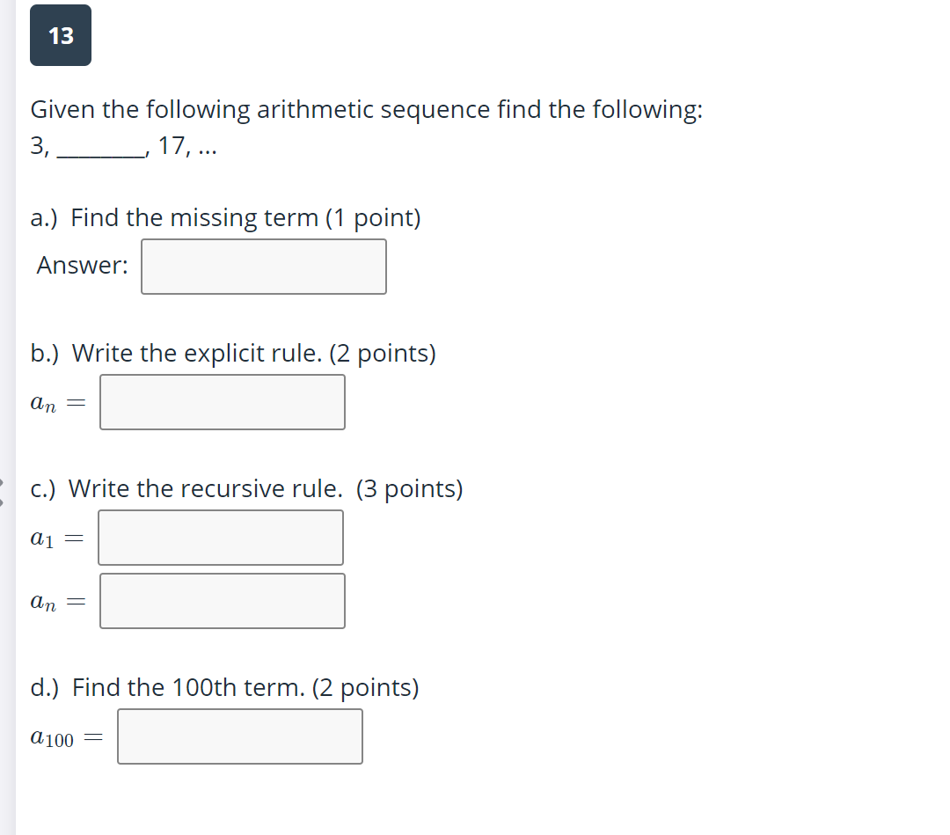Focus the missing term Answer box
The width and height of the screenshot is (950, 835).
point(264,267)
